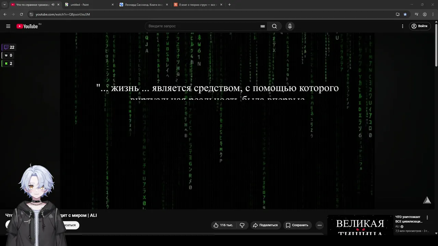This screenshot has width=438, height=246.
Task: Go back with browser back arrow
Action: pos(5,14)
